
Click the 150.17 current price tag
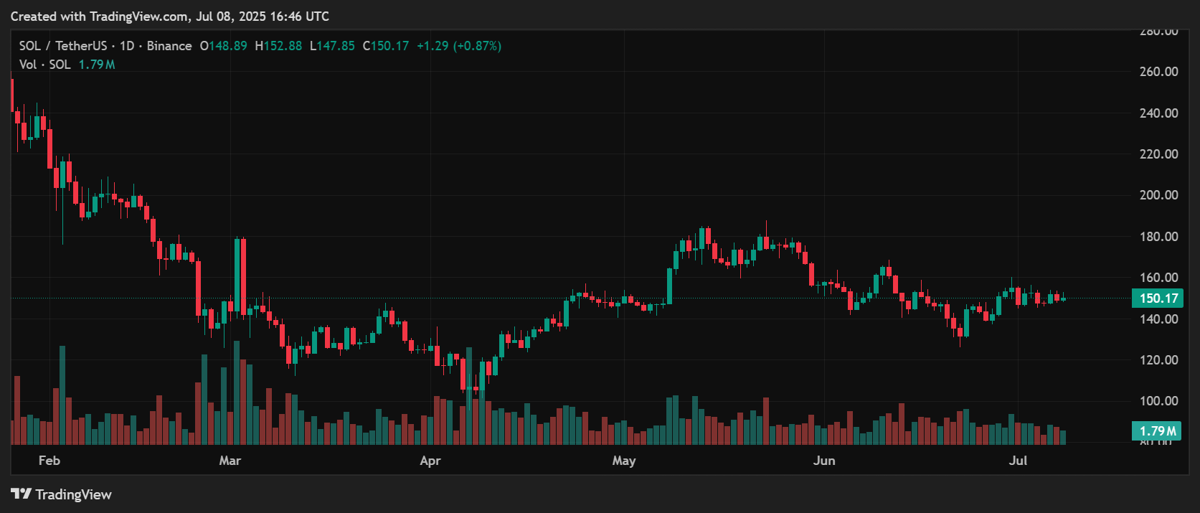(x=1157, y=298)
